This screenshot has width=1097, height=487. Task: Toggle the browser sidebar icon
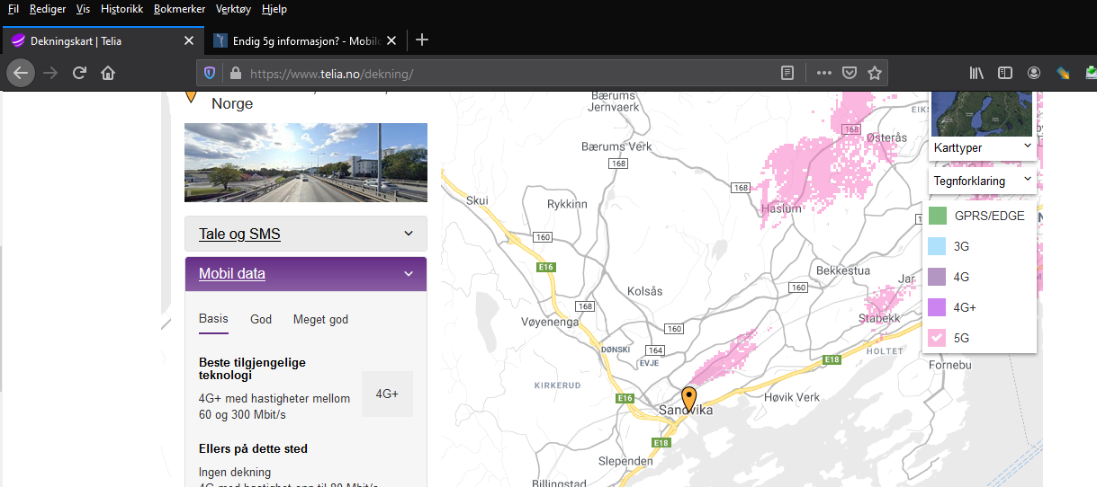(x=1005, y=73)
